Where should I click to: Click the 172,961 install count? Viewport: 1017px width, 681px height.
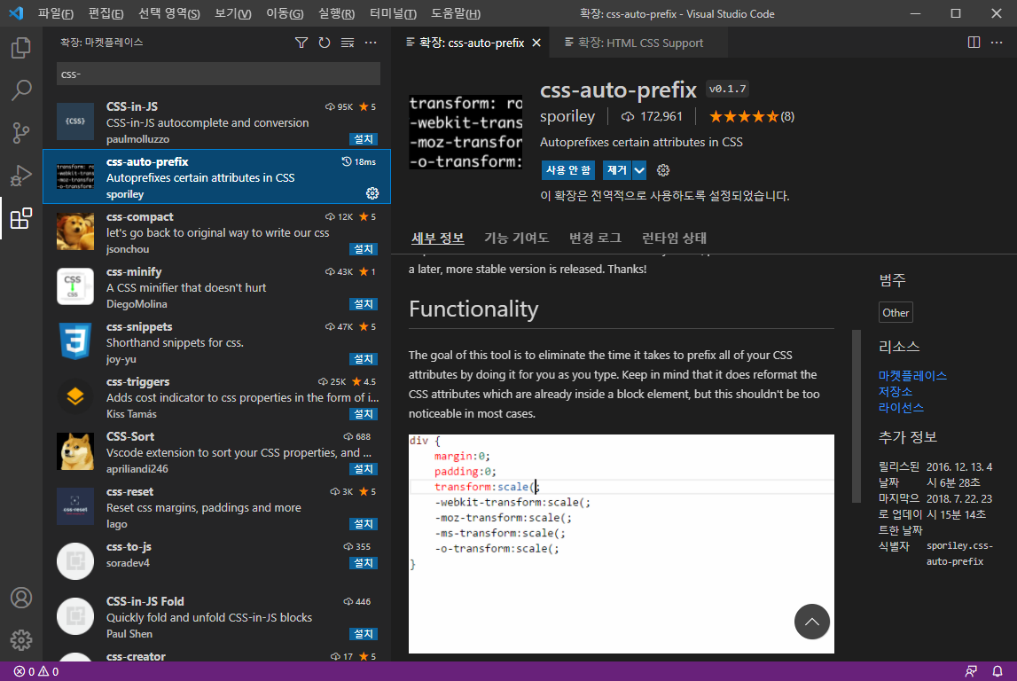[x=653, y=117]
